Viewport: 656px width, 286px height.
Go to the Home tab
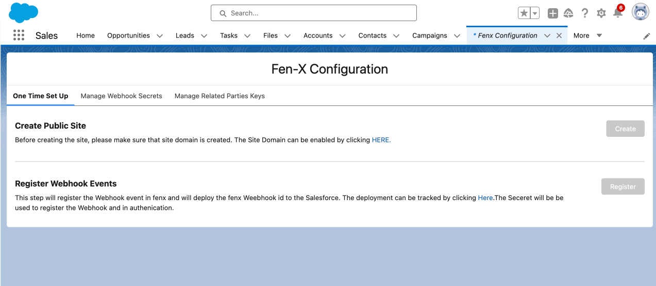86,35
